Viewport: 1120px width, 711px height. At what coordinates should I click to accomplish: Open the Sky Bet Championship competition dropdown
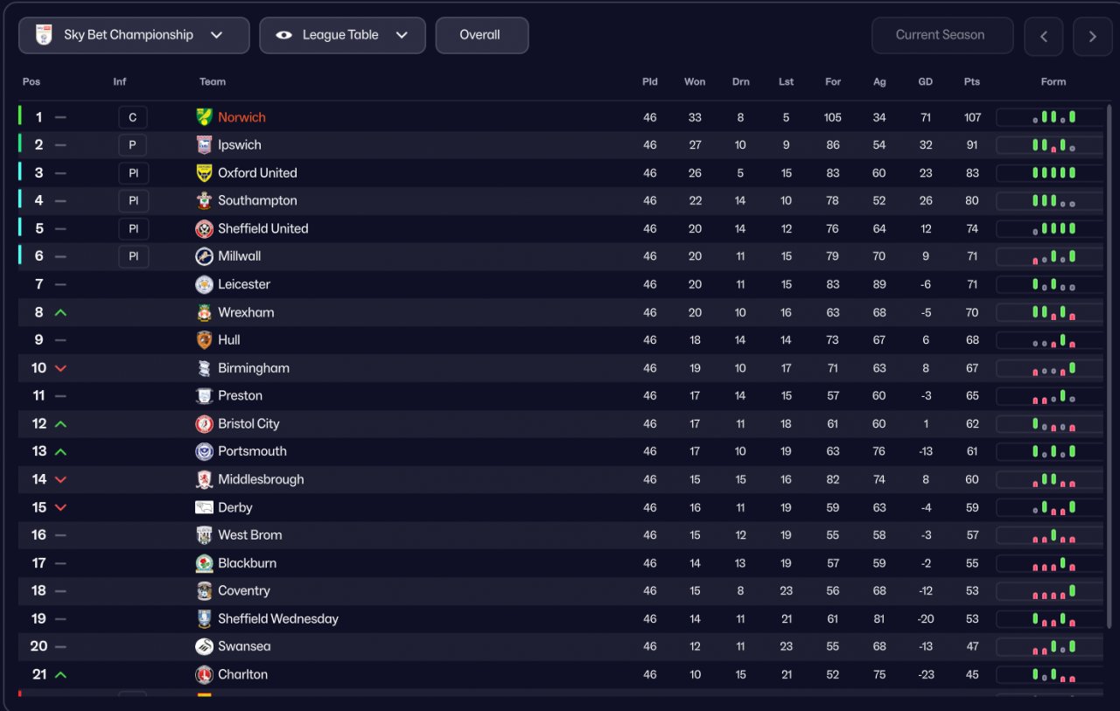(134, 36)
